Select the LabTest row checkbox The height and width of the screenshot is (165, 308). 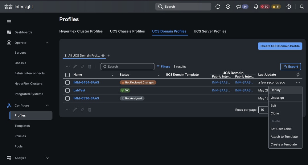pyautogui.click(x=68, y=90)
